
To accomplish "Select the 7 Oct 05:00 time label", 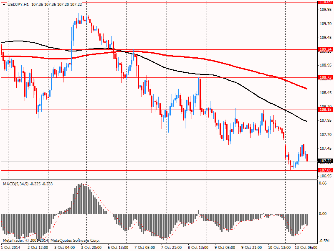I will (145, 248).
